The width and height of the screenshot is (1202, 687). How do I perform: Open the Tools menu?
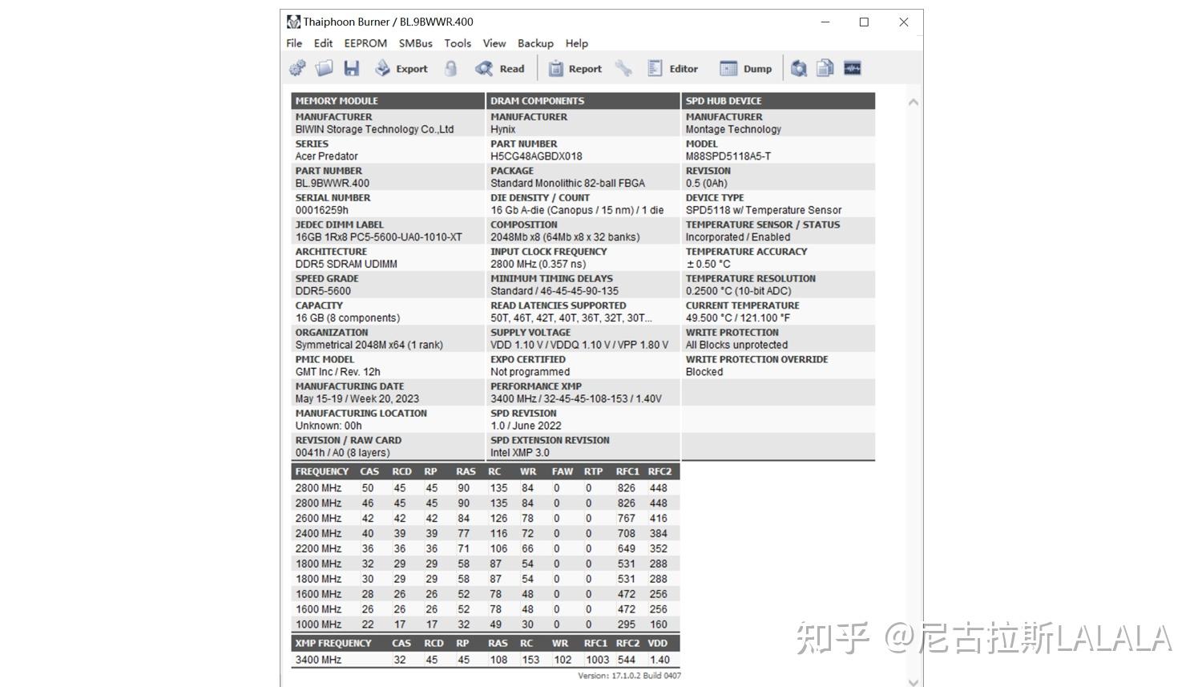pos(458,43)
